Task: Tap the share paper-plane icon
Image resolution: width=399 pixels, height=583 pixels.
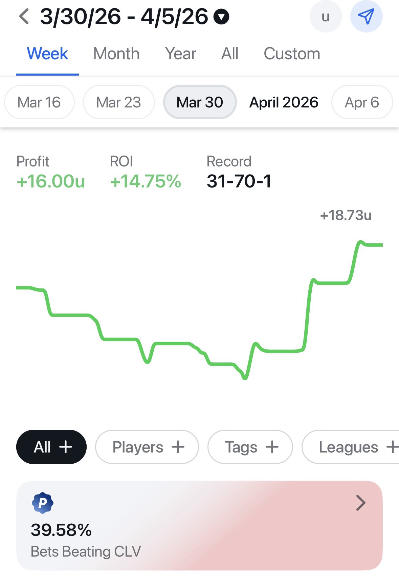Action: (366, 17)
